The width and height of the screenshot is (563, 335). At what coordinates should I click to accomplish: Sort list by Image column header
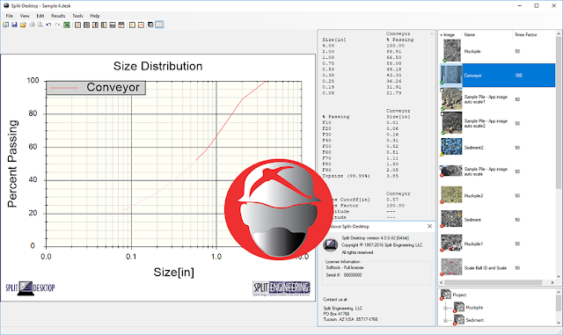(449, 35)
